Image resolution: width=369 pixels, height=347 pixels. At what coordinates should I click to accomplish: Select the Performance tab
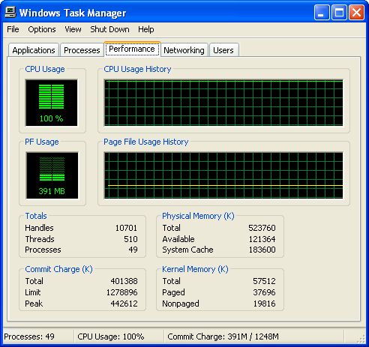click(x=132, y=49)
